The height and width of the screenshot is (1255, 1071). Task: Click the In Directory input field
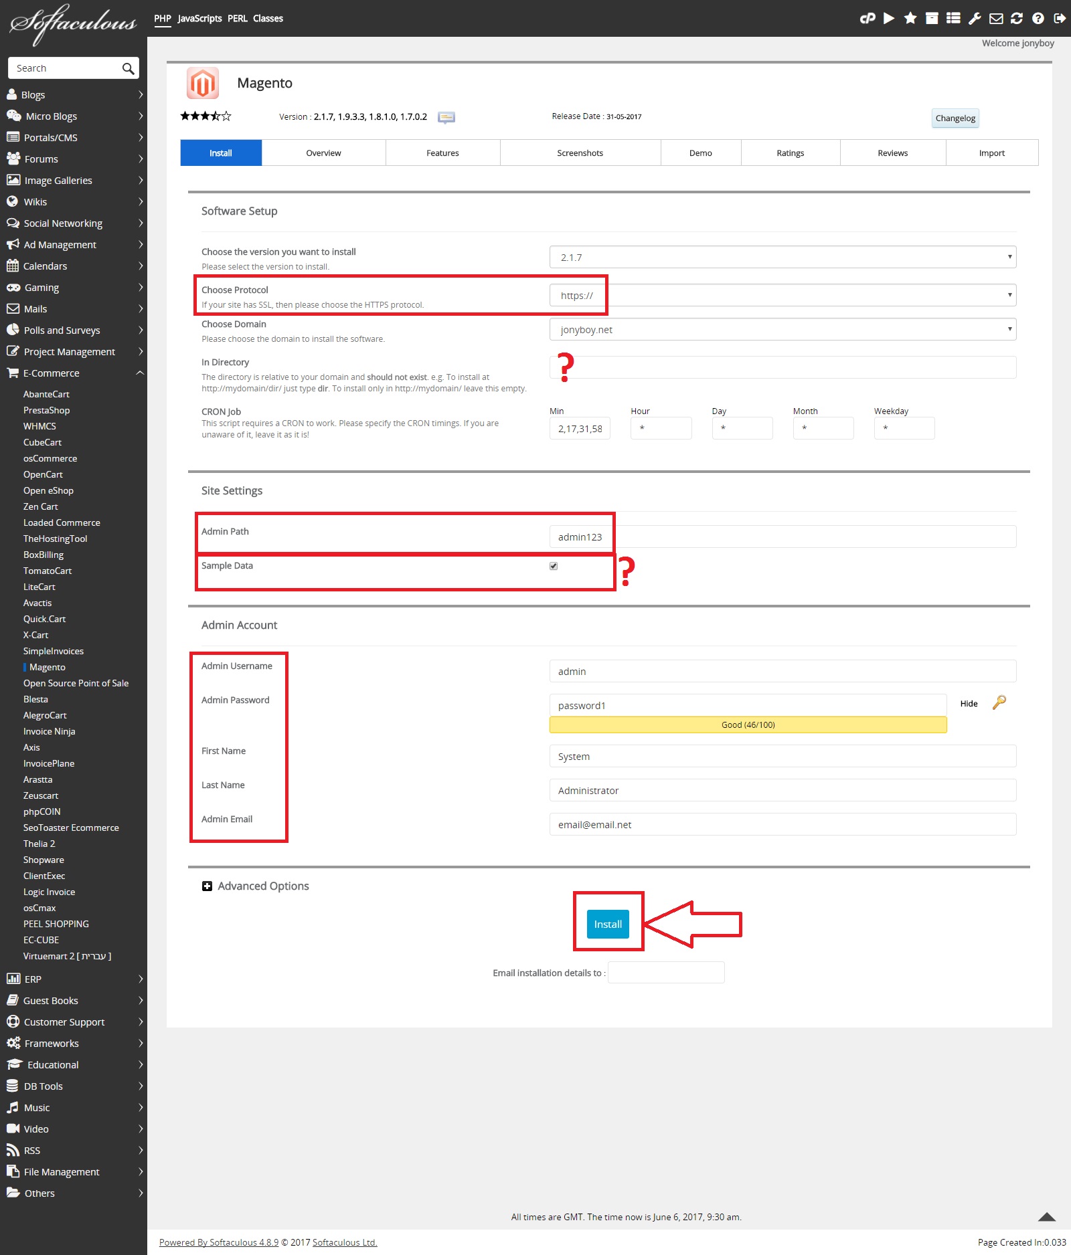[x=783, y=367]
